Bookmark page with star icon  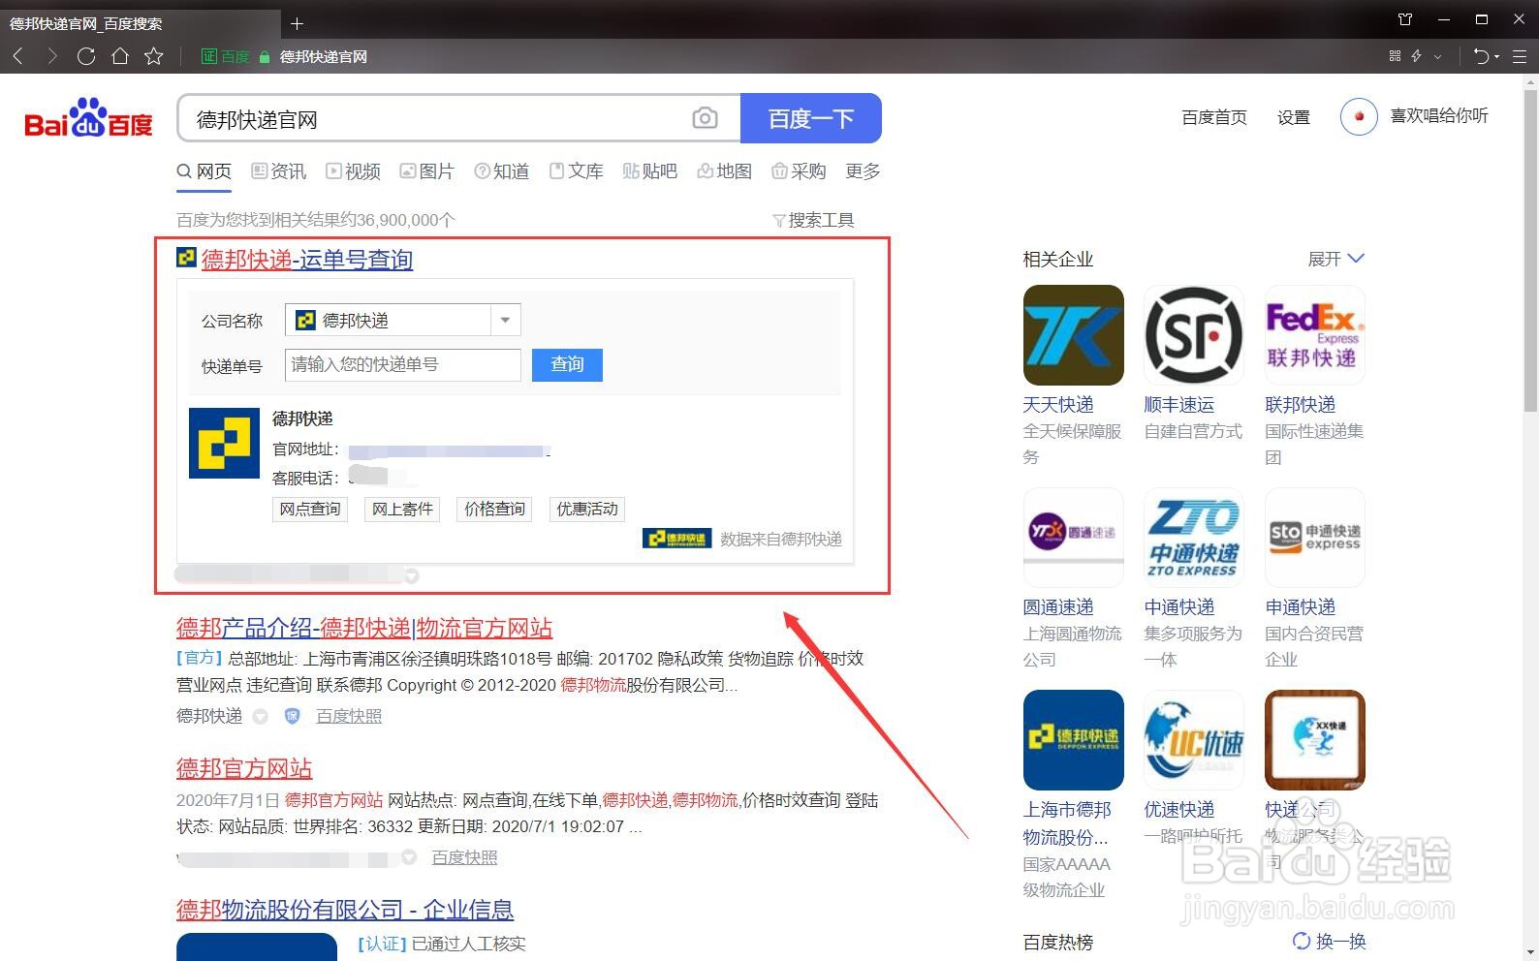154,56
